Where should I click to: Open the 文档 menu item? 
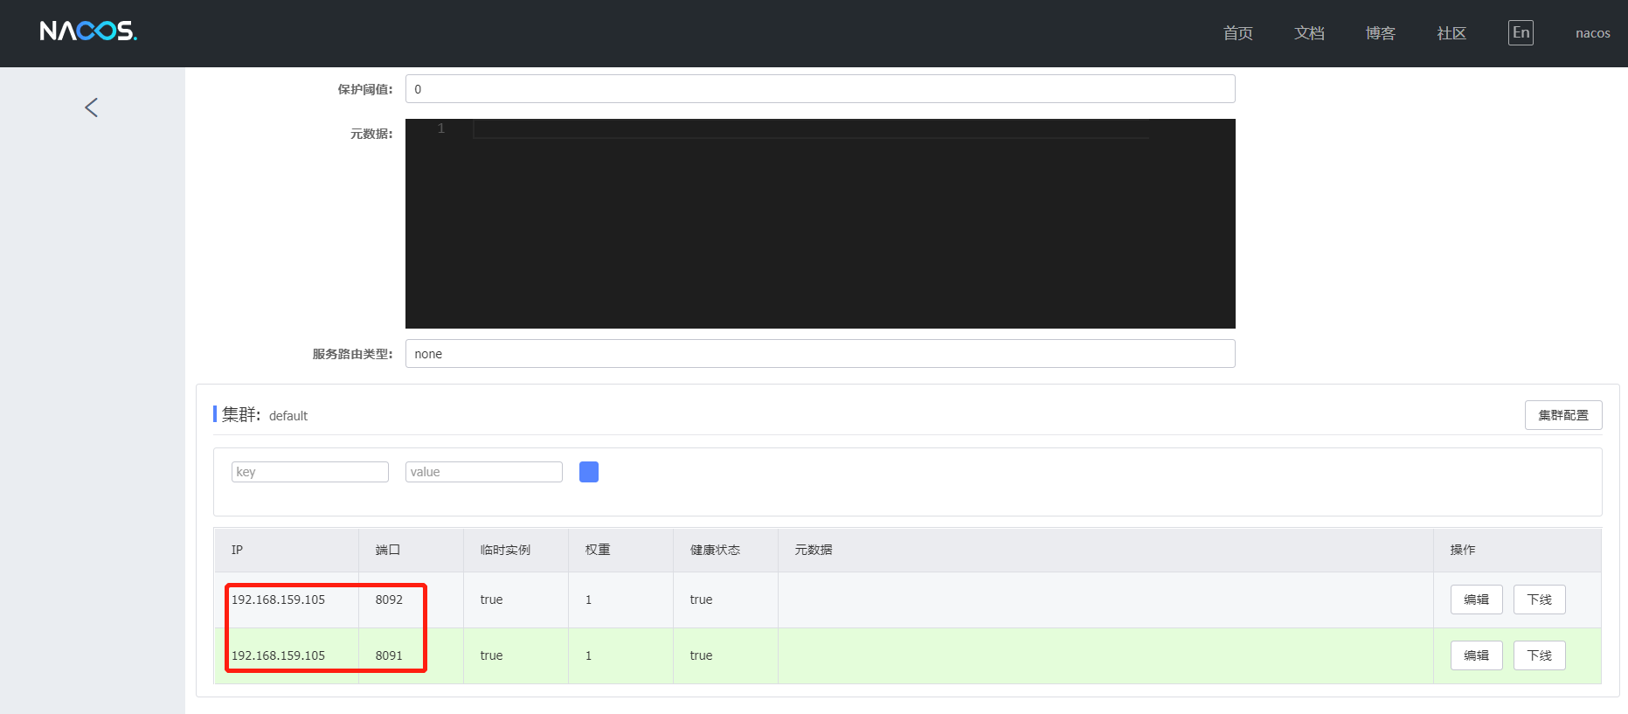(x=1309, y=33)
